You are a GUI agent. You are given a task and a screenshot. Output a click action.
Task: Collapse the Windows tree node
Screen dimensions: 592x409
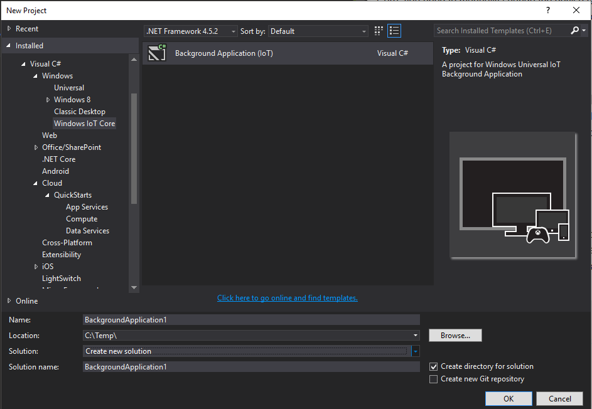pyautogui.click(x=36, y=76)
